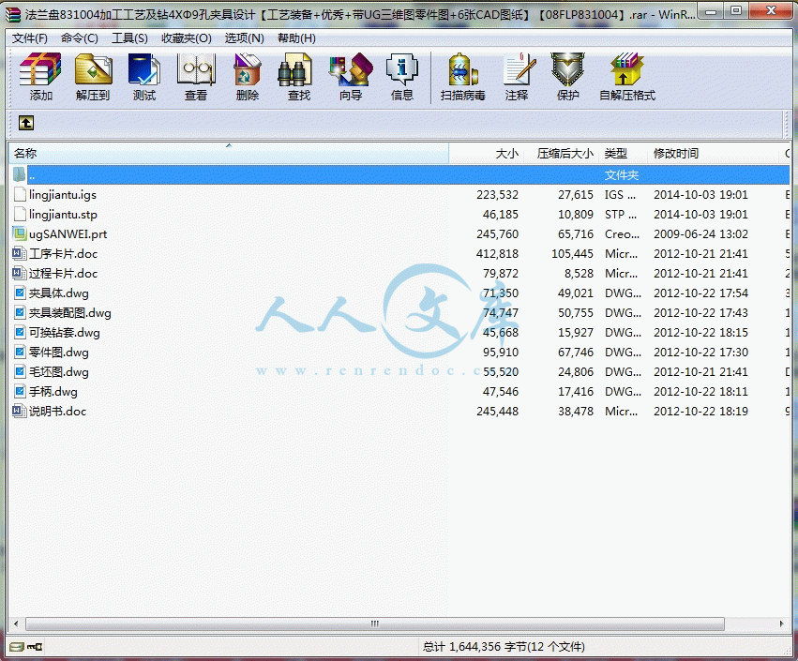The width and height of the screenshot is (798, 661).
Task: Click the scrollbar right arrow
Action: 782,623
